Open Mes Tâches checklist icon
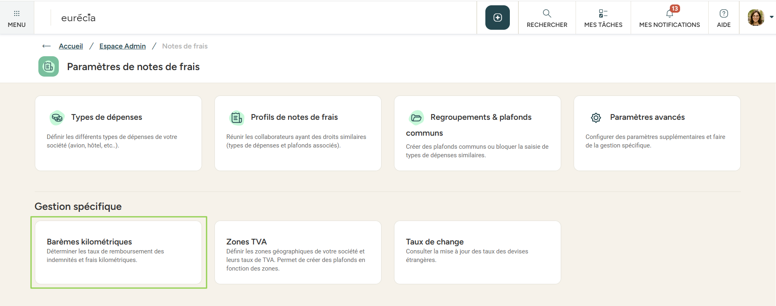The height and width of the screenshot is (306, 776). pos(603,14)
